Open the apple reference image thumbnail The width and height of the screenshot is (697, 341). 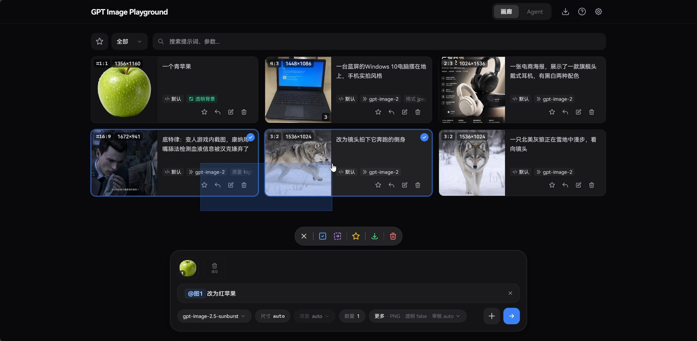pyautogui.click(x=188, y=268)
